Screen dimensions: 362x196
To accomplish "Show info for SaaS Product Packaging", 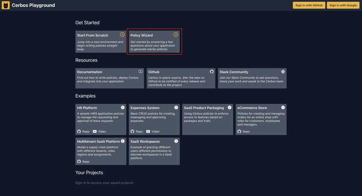I will coord(229,108).
